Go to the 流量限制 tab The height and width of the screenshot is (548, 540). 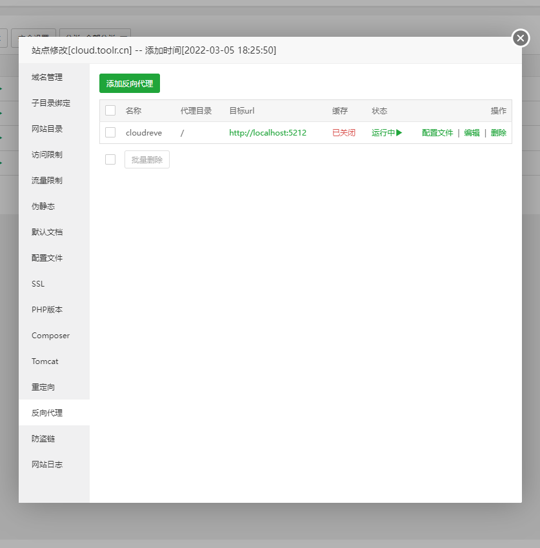[54, 181]
